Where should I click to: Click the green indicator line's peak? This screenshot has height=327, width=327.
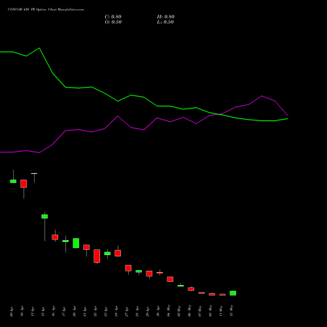39,48
